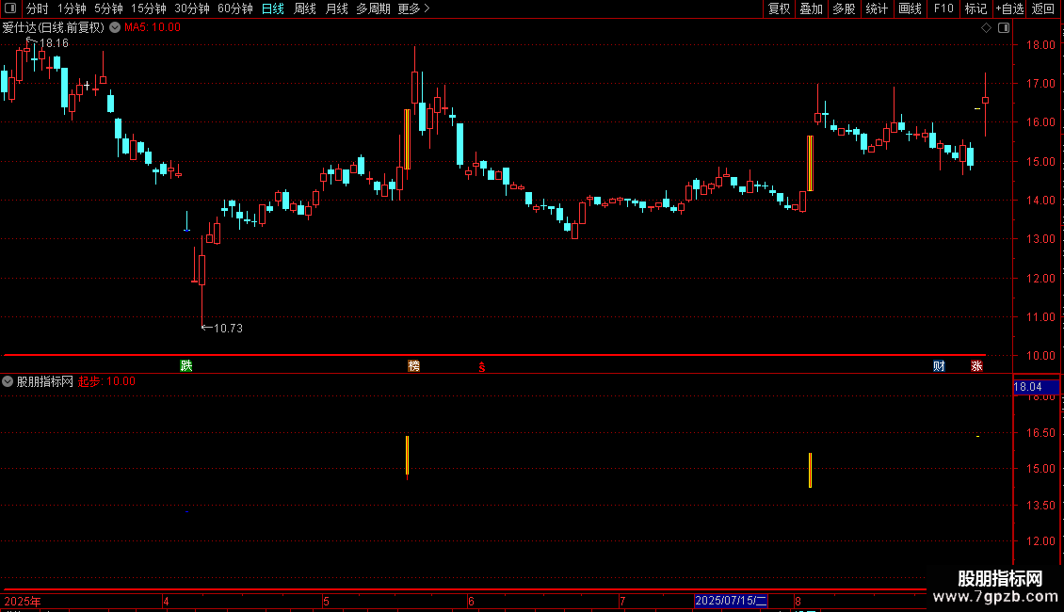Select the 5分钟 period tab

click(108, 8)
